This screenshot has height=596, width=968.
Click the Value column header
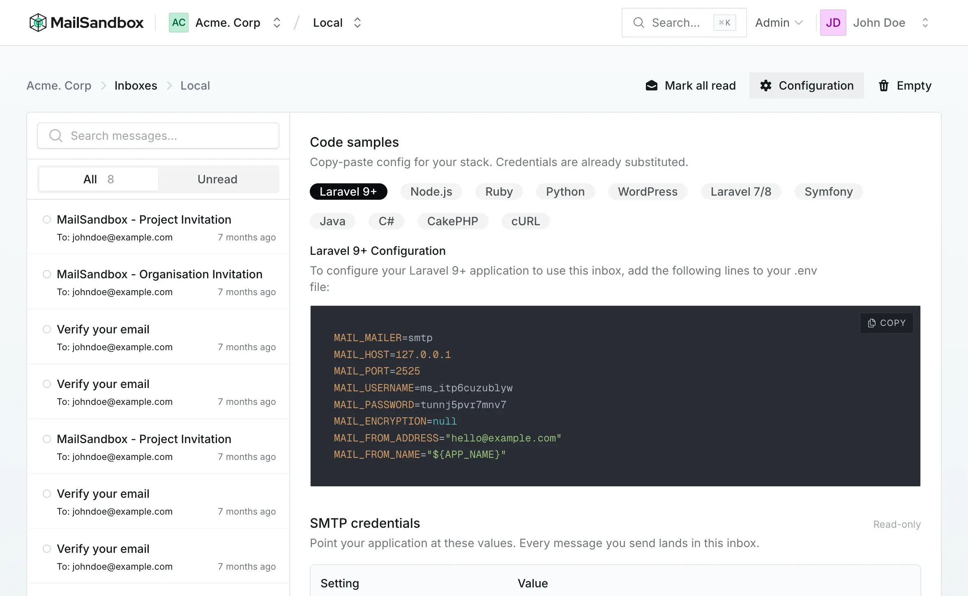pos(532,583)
